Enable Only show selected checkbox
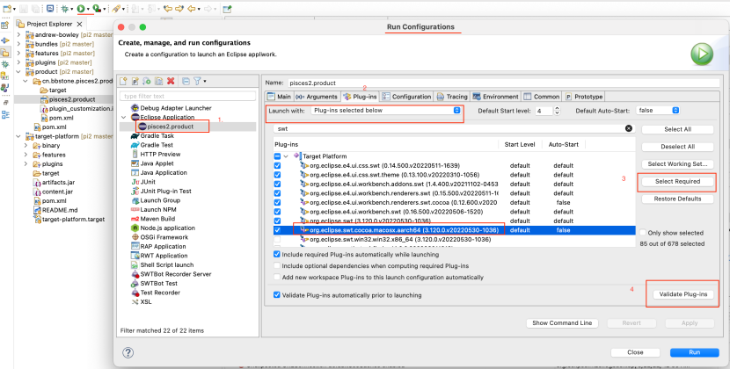This screenshot has height=369, width=730. point(643,233)
